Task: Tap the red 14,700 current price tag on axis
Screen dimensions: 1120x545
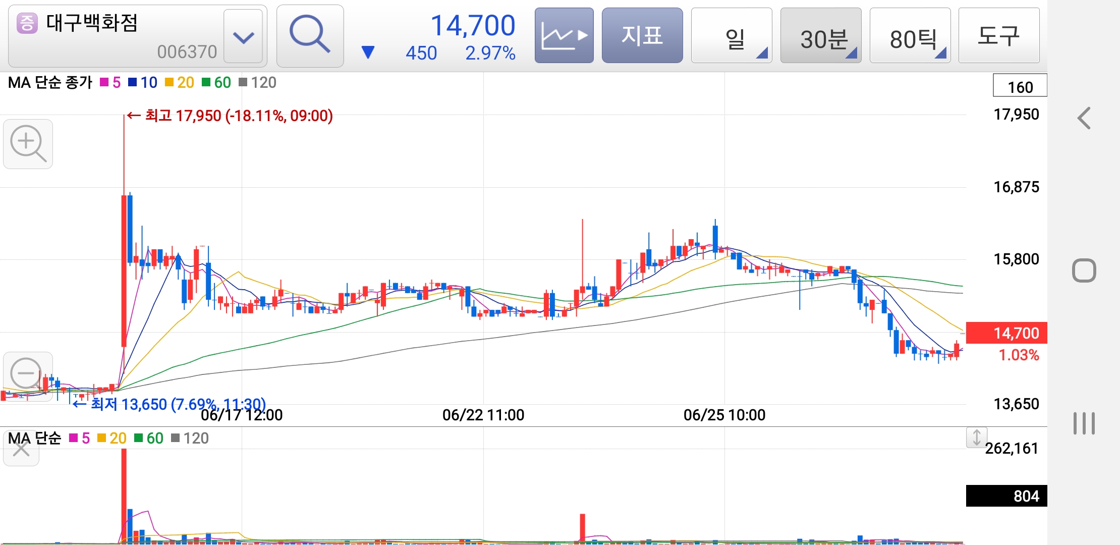Action: coord(1006,333)
